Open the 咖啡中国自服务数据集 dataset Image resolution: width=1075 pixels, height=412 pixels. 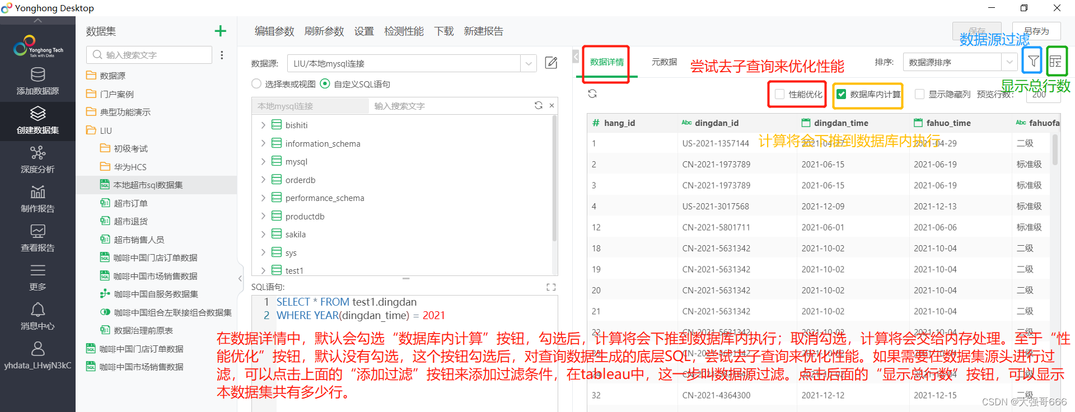pyautogui.click(x=156, y=294)
